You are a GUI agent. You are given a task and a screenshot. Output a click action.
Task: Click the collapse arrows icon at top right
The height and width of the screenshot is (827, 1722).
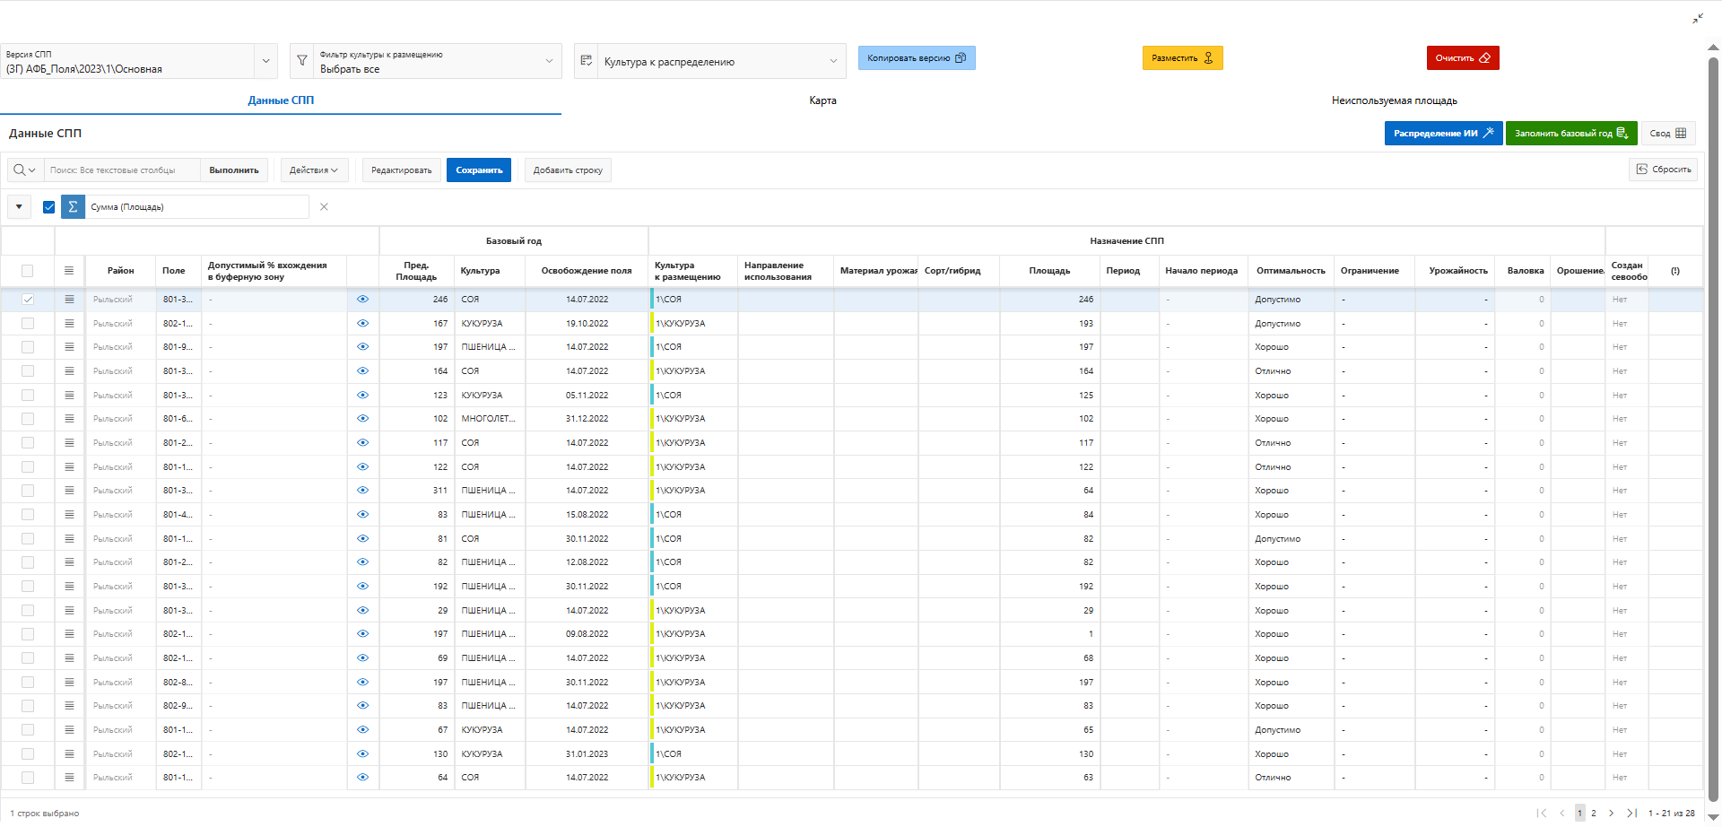[1698, 18]
